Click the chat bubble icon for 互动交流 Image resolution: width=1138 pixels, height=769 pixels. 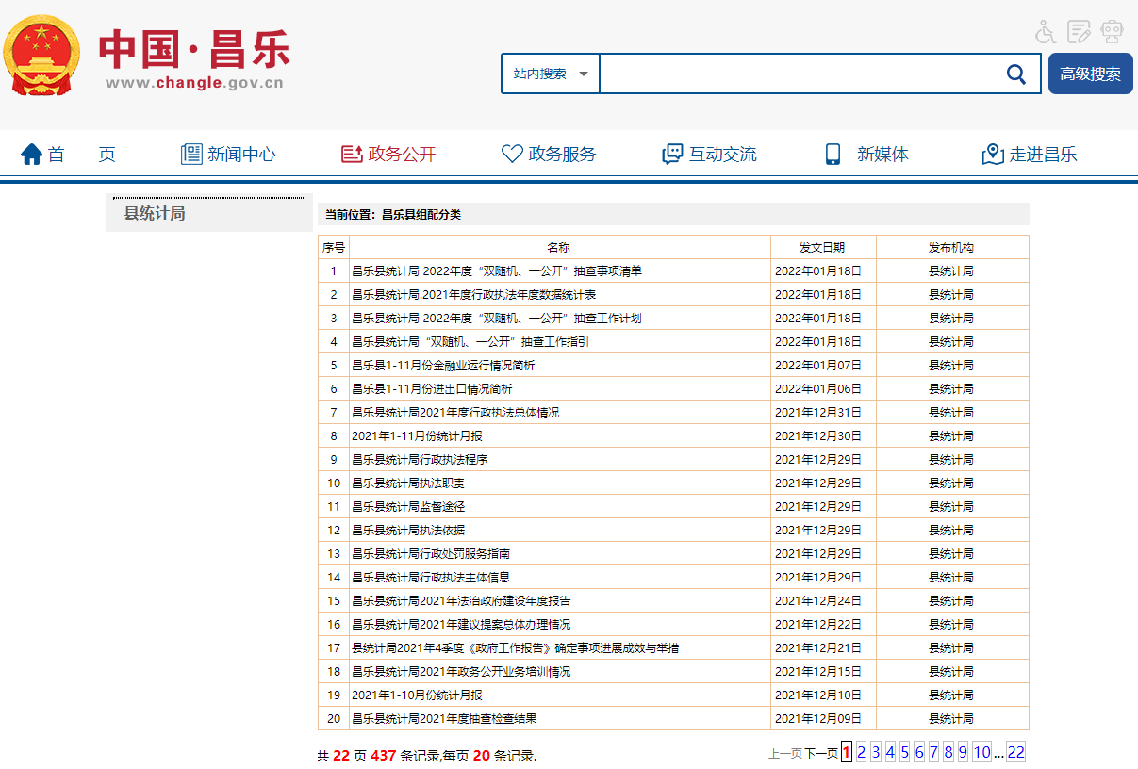672,154
